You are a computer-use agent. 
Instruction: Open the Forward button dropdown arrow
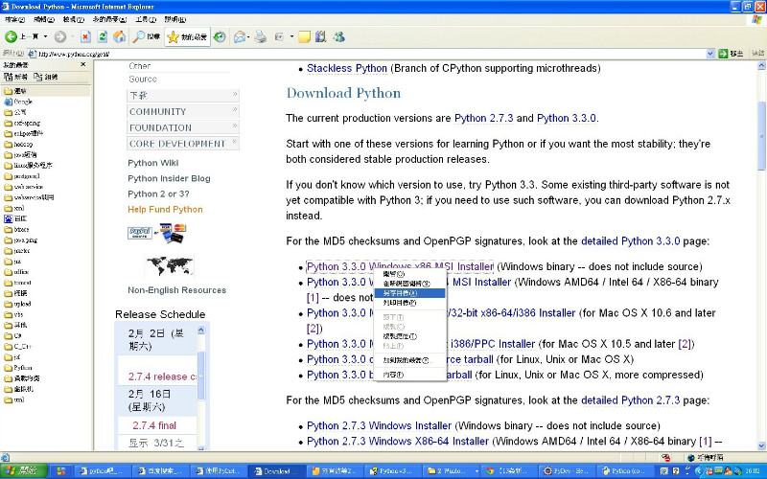[72, 36]
